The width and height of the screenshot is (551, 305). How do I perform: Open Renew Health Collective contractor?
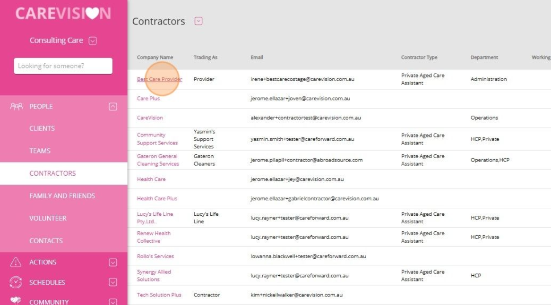pos(154,237)
